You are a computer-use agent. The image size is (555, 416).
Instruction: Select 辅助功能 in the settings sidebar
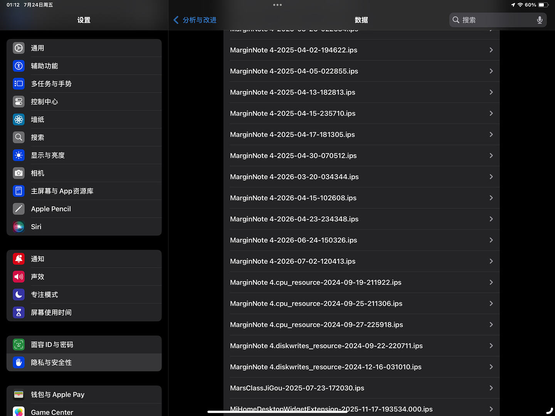[84, 66]
